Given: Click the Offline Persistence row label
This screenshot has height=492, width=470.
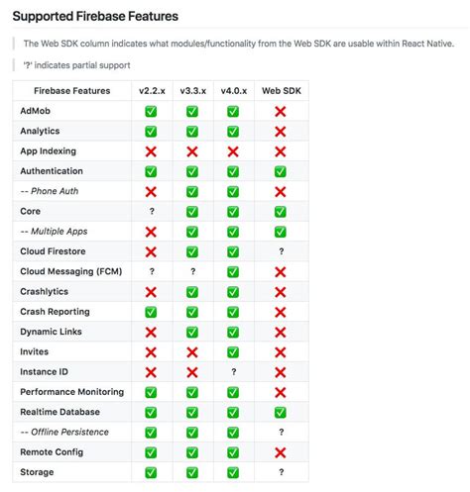Looking at the screenshot, I should (64, 432).
